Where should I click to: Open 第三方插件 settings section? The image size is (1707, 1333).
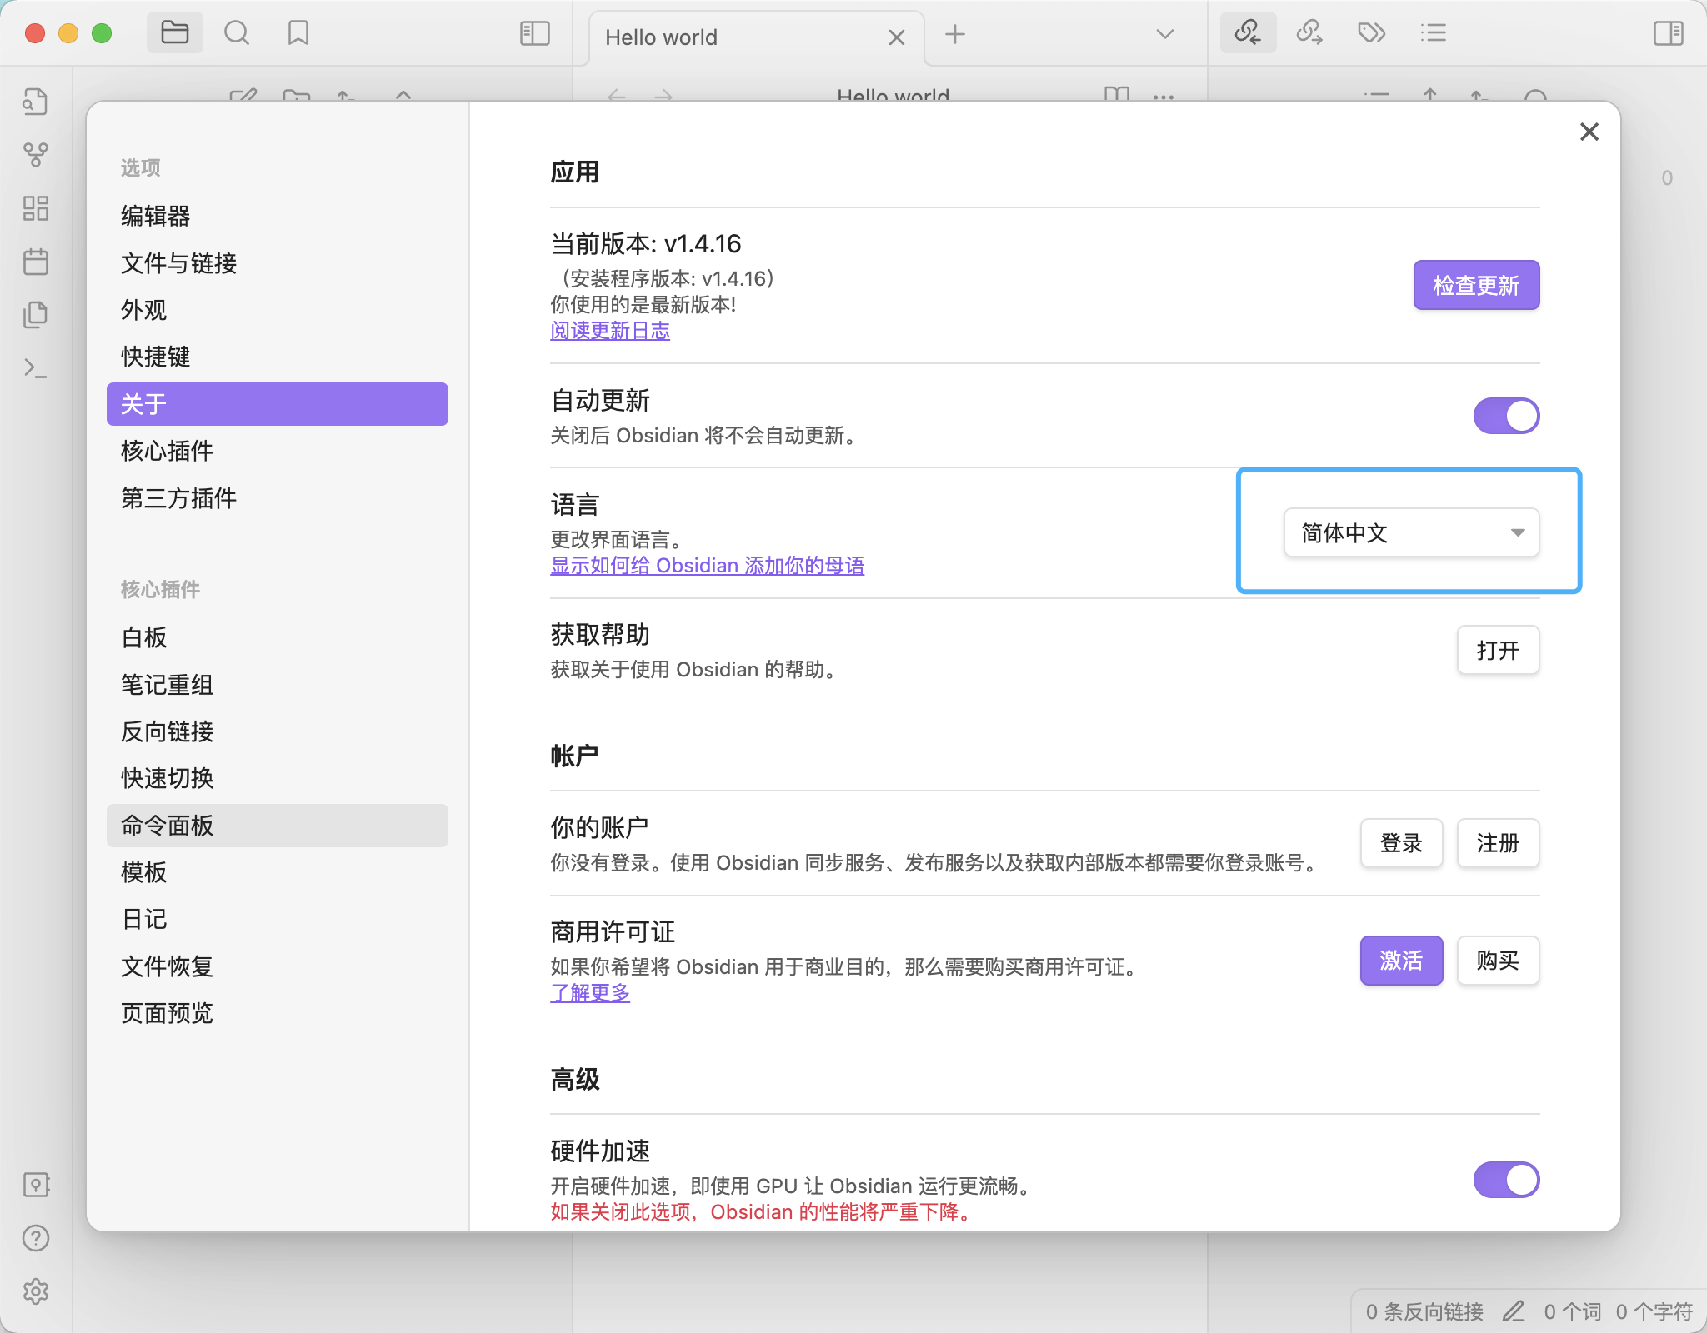(x=178, y=498)
